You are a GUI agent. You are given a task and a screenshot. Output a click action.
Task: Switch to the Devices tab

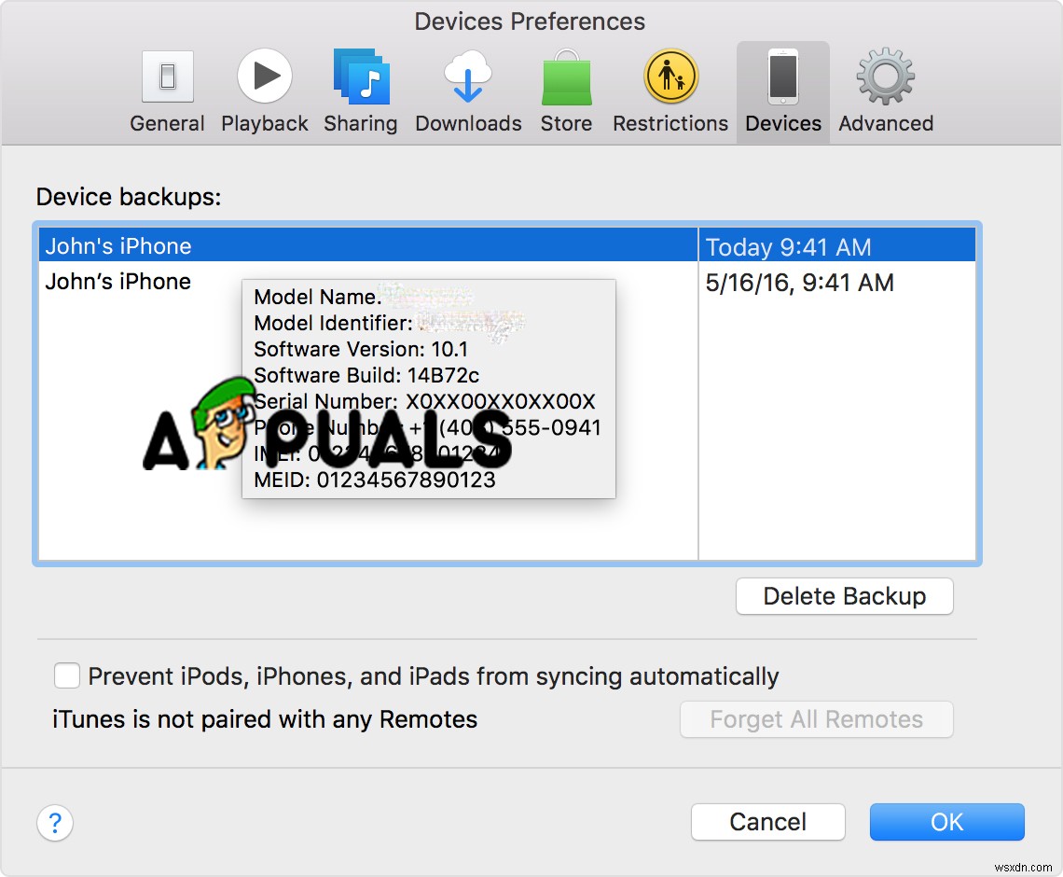[782, 89]
